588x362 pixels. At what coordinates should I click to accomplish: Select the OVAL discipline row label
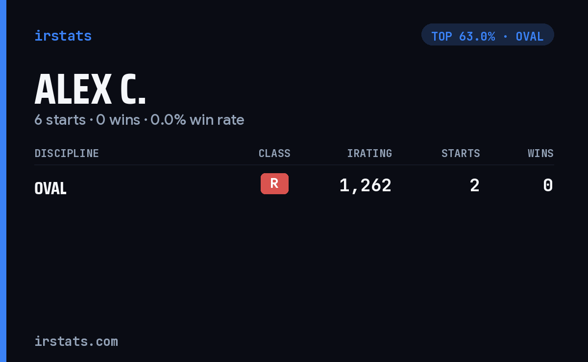(x=50, y=188)
